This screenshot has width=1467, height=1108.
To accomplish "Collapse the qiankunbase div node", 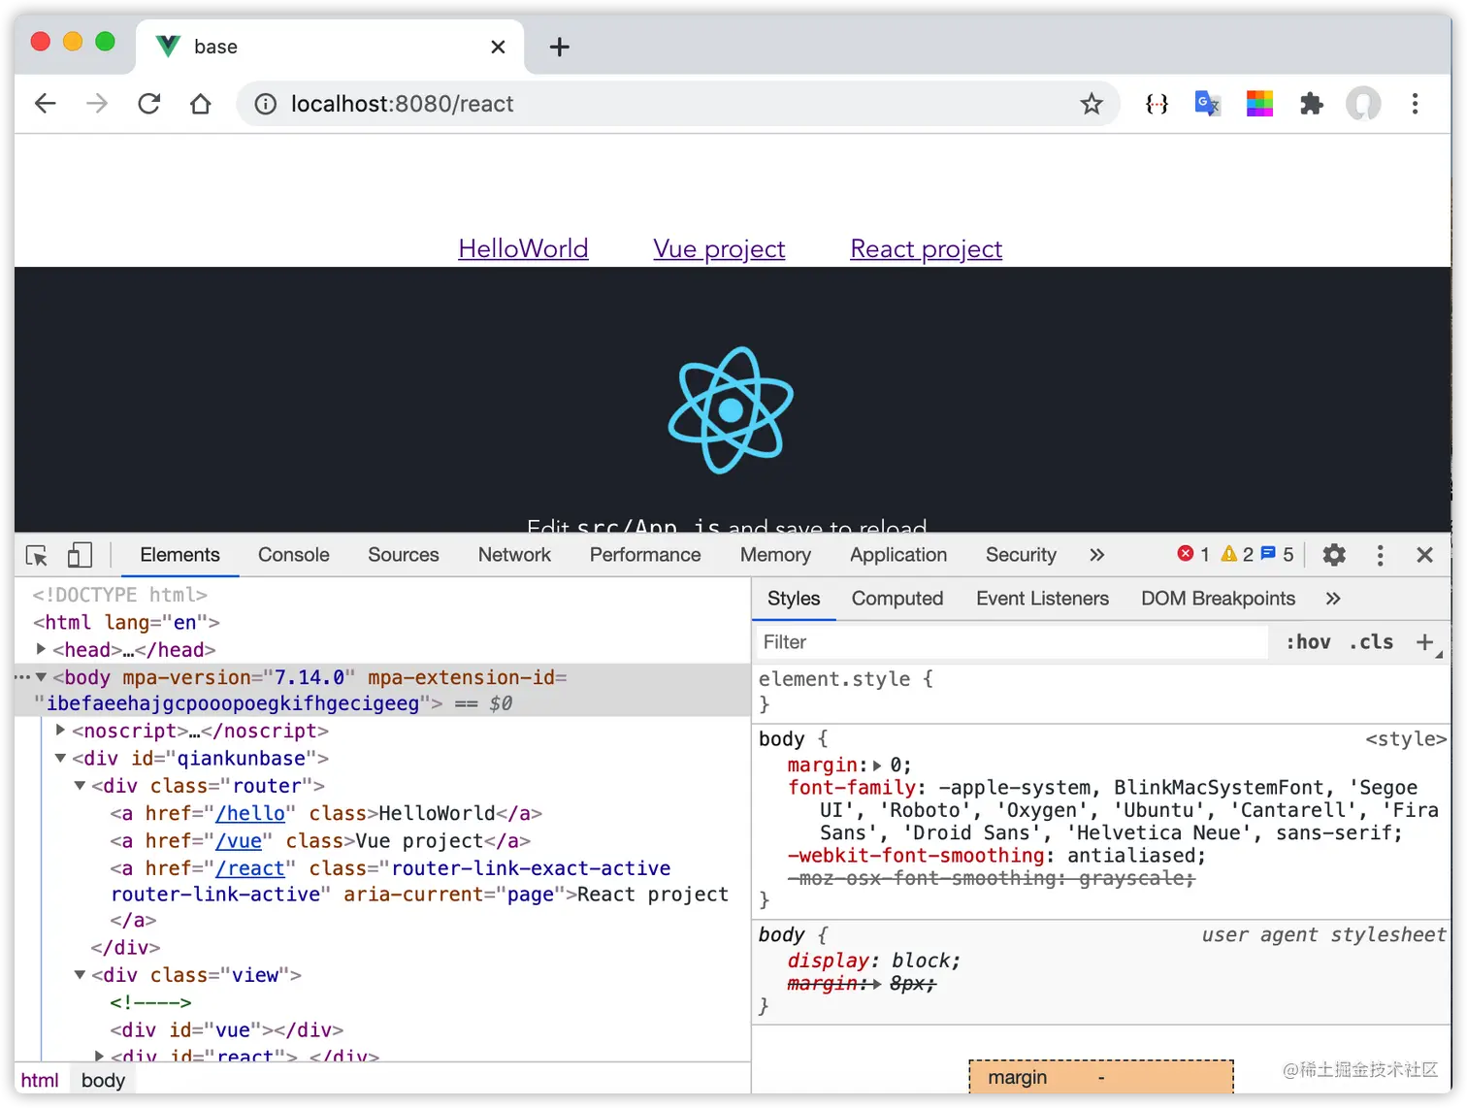I will 60,758.
